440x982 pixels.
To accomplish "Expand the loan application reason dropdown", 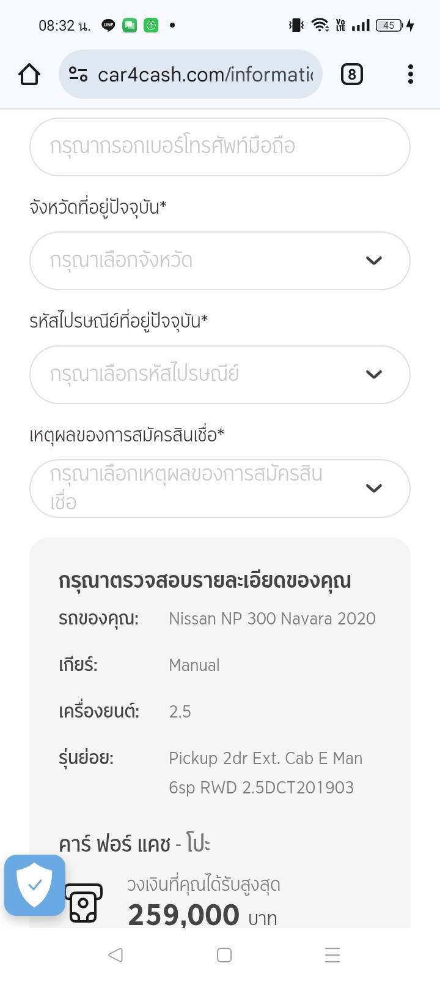I will point(219,489).
